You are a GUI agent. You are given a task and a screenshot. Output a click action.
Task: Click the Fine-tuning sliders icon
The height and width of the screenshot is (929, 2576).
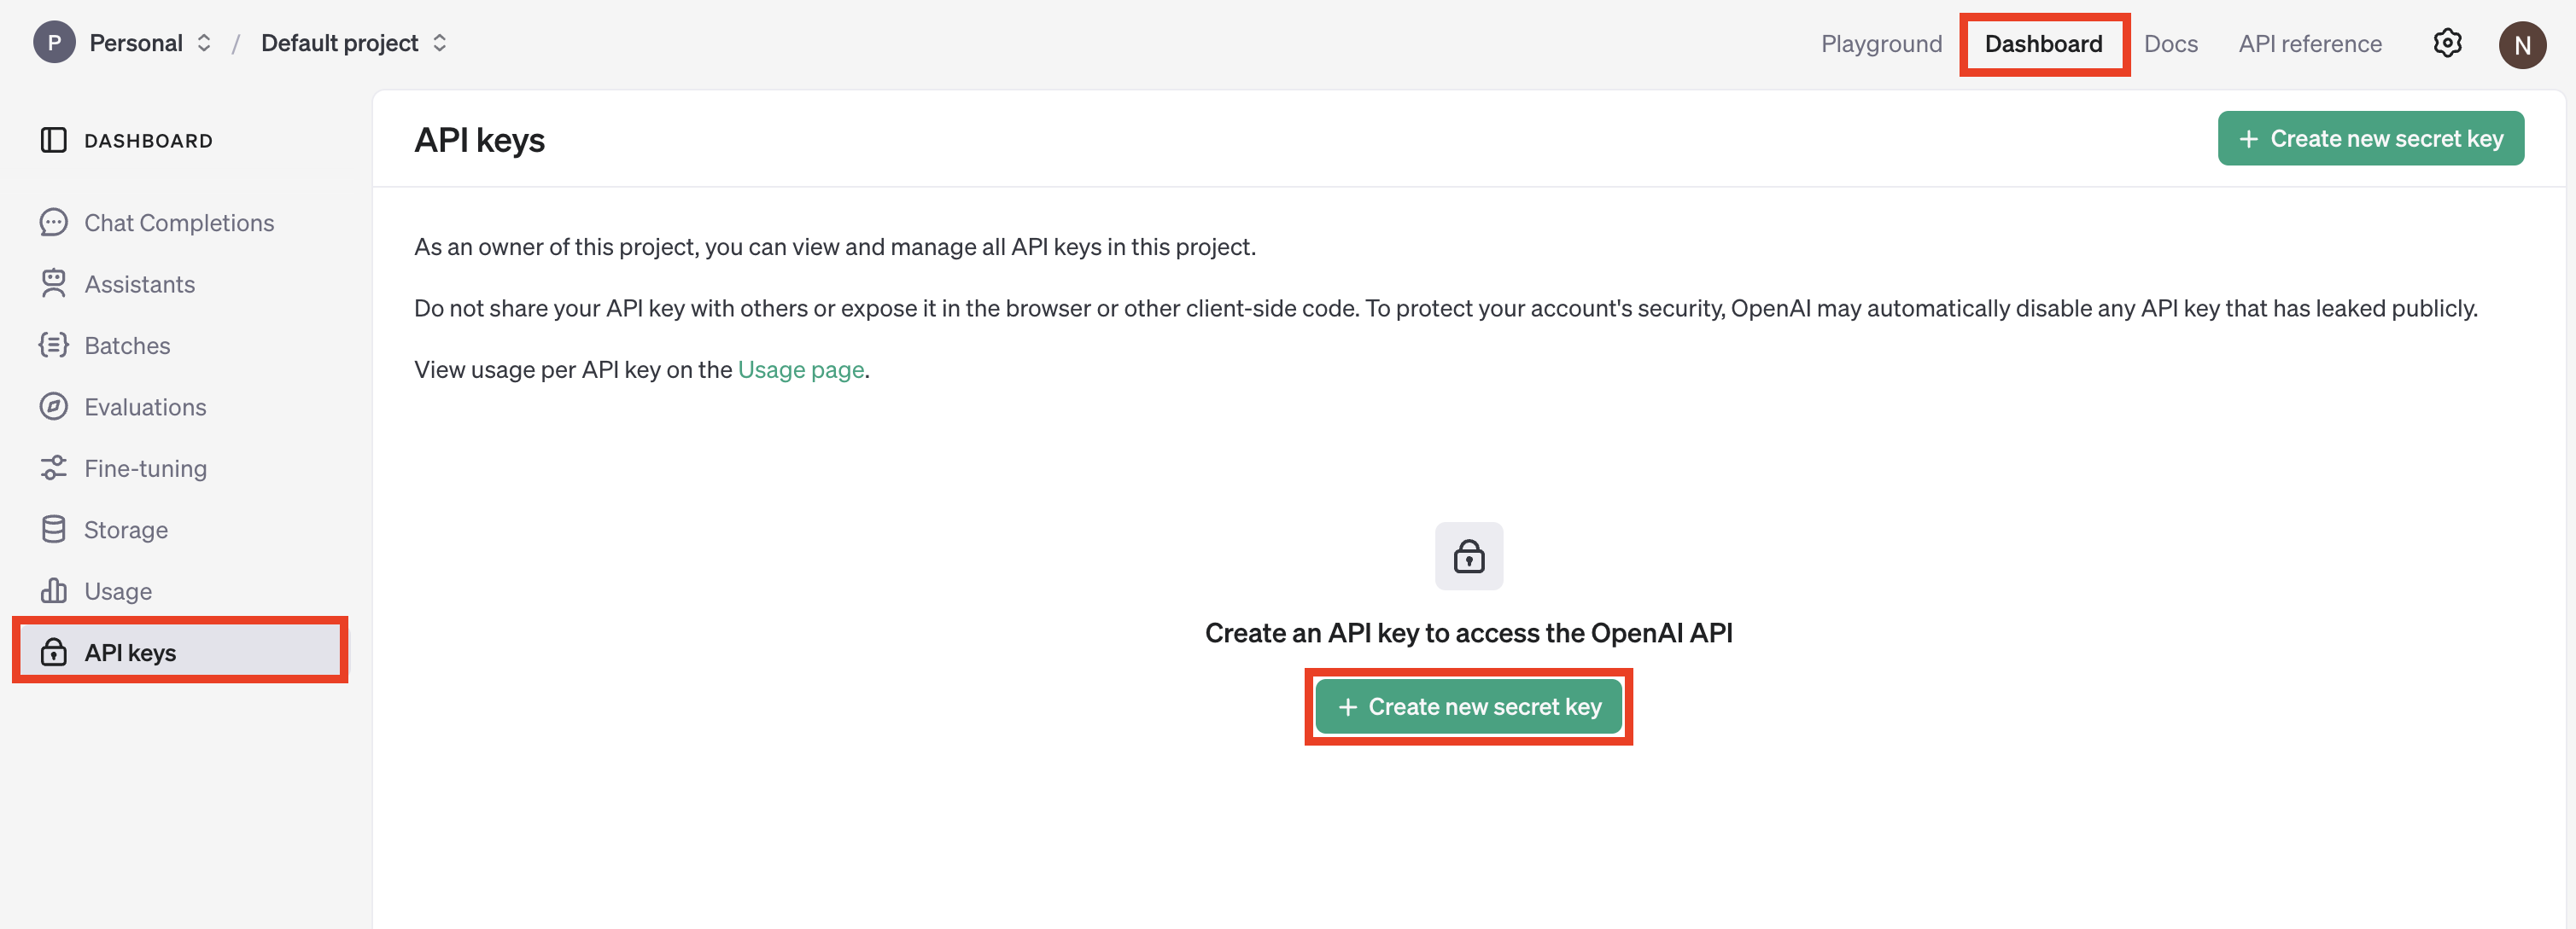pyautogui.click(x=53, y=467)
